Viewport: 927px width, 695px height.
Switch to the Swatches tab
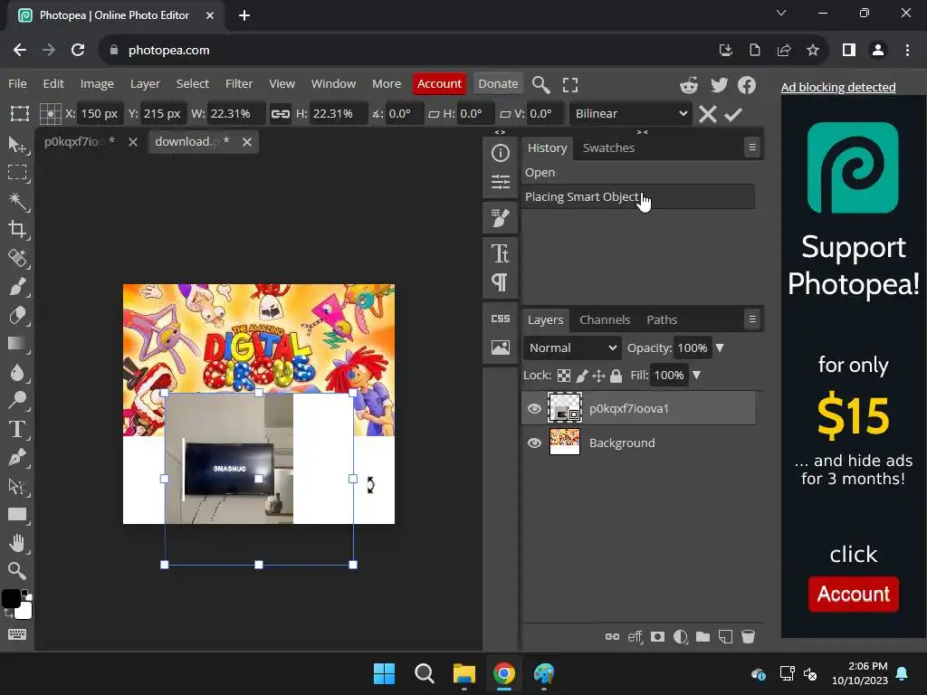pyautogui.click(x=608, y=148)
